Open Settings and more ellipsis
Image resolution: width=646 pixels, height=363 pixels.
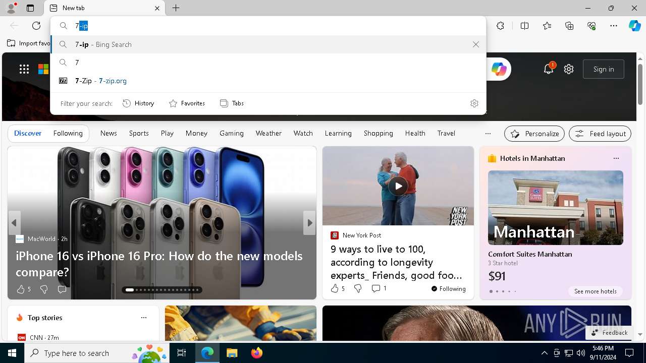coord(614,26)
